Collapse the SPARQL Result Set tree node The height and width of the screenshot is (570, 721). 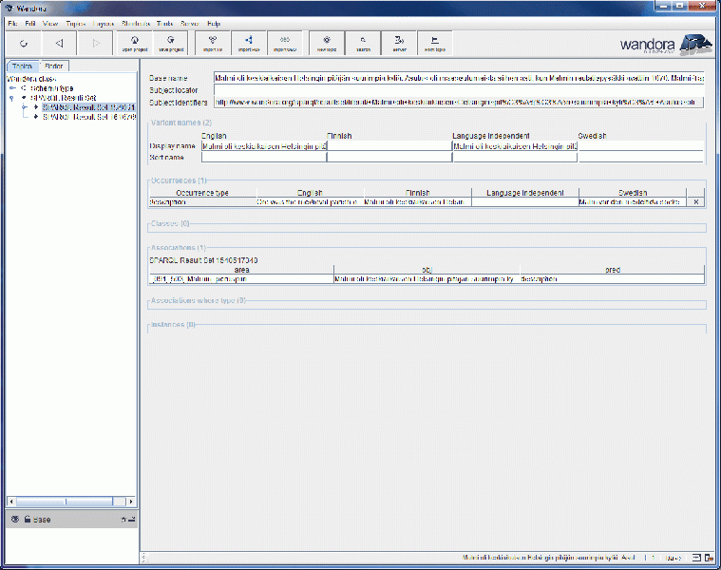pyautogui.click(x=11, y=98)
